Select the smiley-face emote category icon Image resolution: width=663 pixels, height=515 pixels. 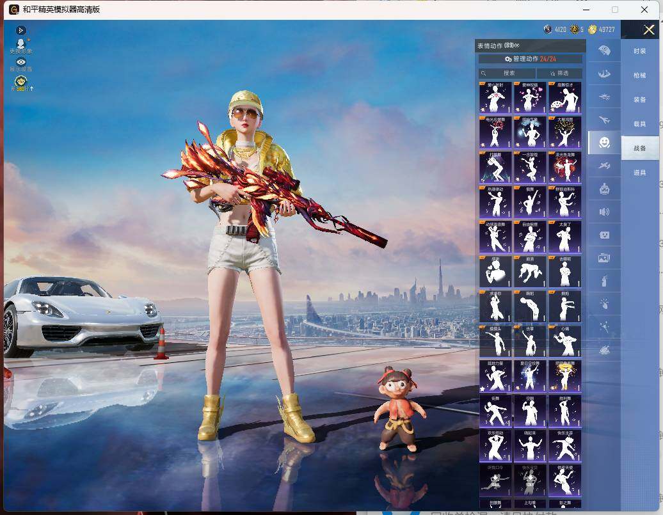(604, 143)
